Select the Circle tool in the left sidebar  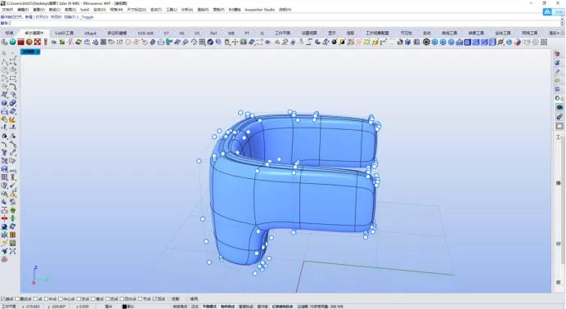[x=4, y=70]
